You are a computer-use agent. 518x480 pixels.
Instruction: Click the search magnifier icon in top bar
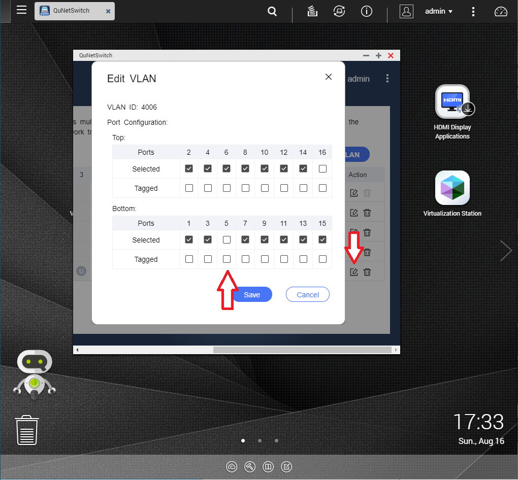[272, 12]
